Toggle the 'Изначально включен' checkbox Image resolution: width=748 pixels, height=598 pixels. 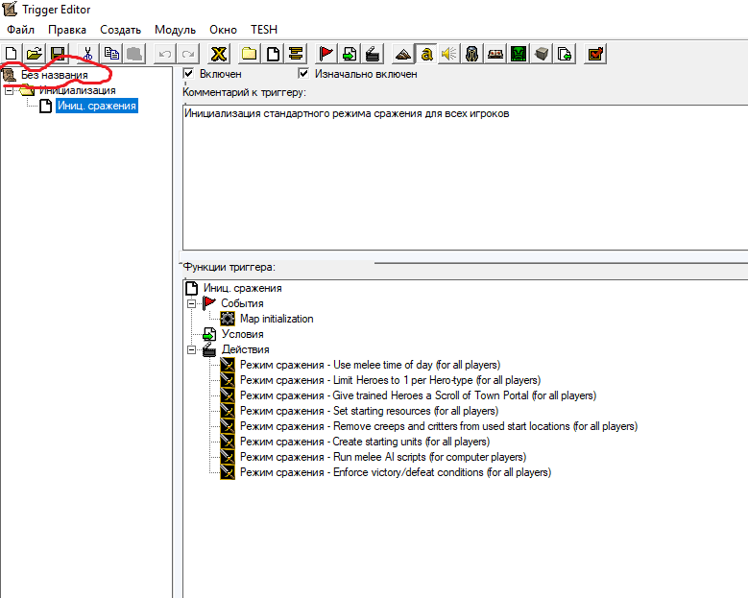[303, 74]
